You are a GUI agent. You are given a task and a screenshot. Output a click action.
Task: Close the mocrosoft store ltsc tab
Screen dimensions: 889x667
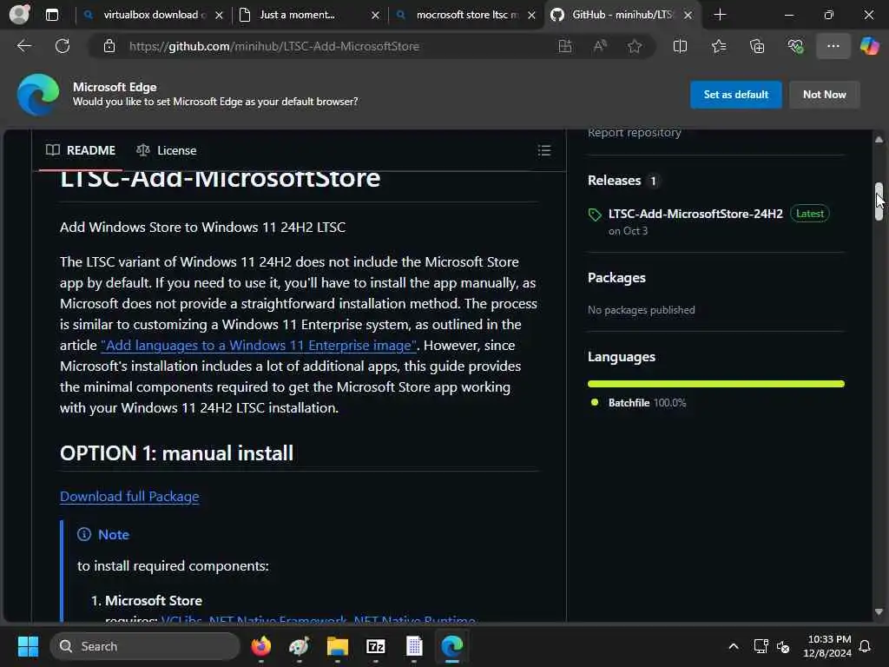(x=531, y=16)
